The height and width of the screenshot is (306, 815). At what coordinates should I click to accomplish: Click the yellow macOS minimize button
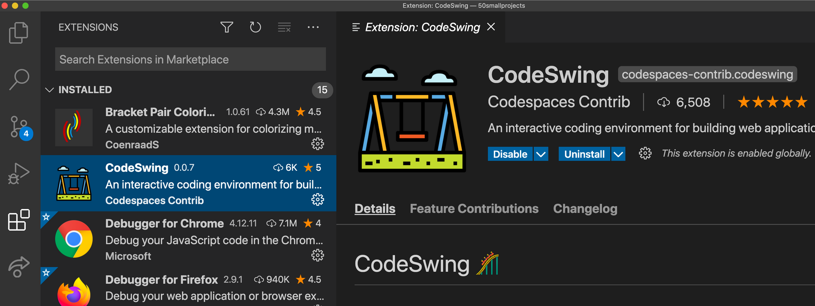[x=15, y=6]
